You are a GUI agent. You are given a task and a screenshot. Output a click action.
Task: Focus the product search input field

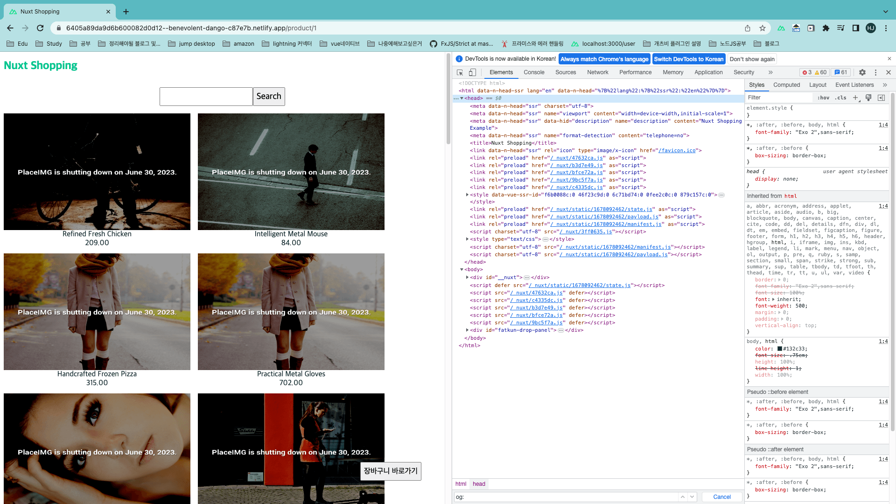(x=206, y=97)
